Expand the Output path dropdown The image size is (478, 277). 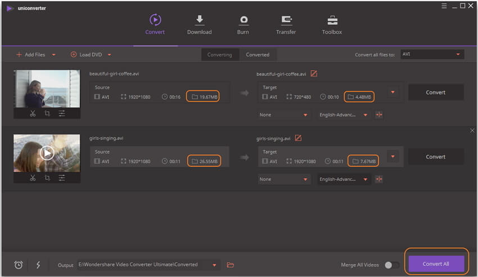(x=214, y=265)
